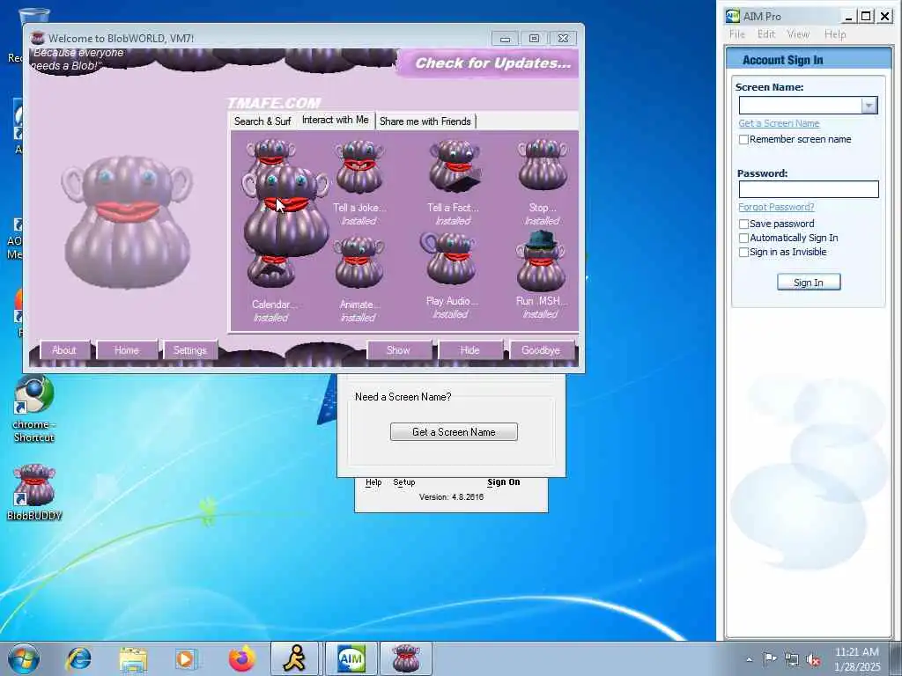Open chrome Shortcut on desktop
902x676 pixels.
[x=34, y=409]
